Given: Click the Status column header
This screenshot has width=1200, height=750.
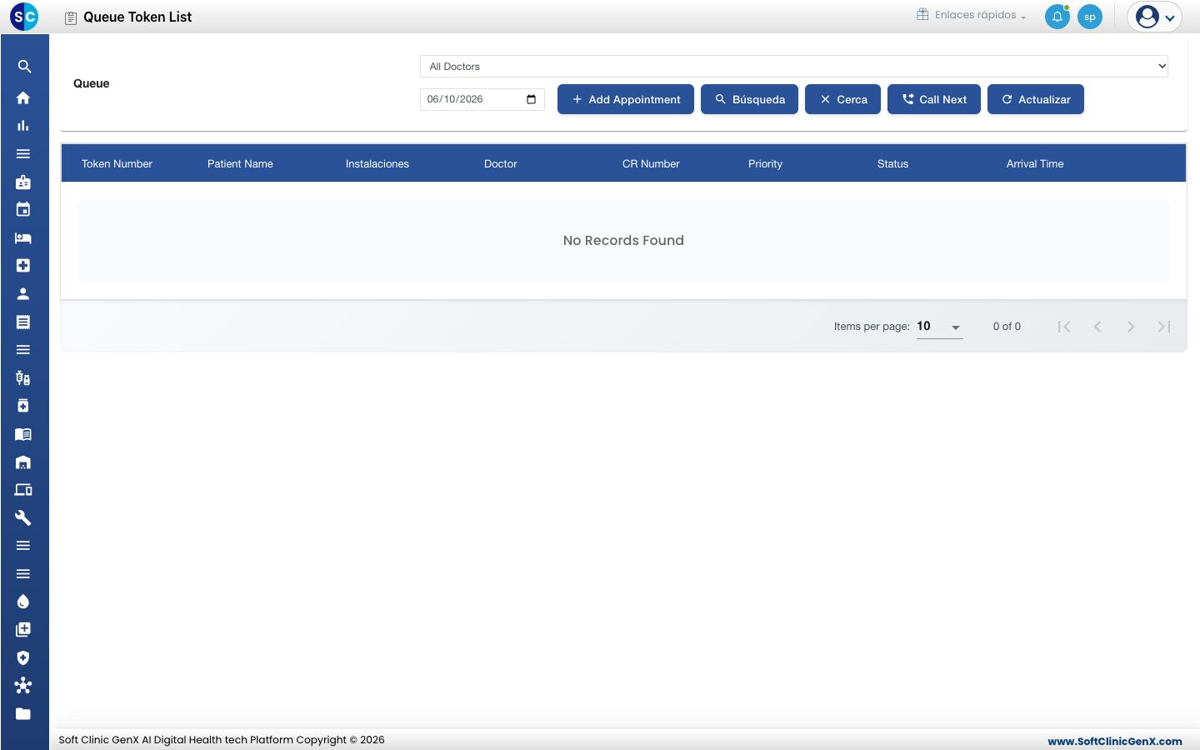Looking at the screenshot, I should pyautogui.click(x=892, y=164).
